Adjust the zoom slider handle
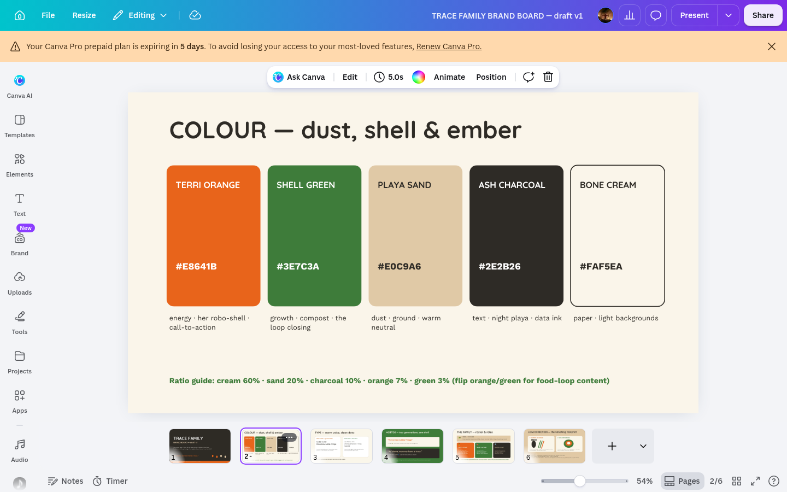The height and width of the screenshot is (492, 787). click(x=580, y=481)
